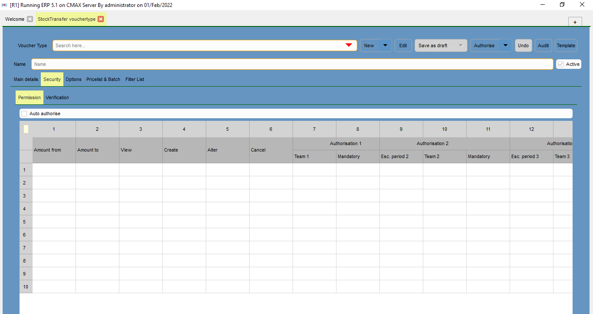Close the StockTransfer vouchertype tab

[101, 19]
